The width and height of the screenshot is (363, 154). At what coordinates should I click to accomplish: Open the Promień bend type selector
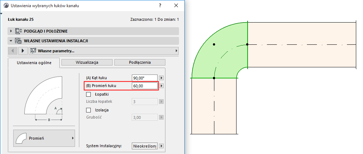(x=44, y=138)
